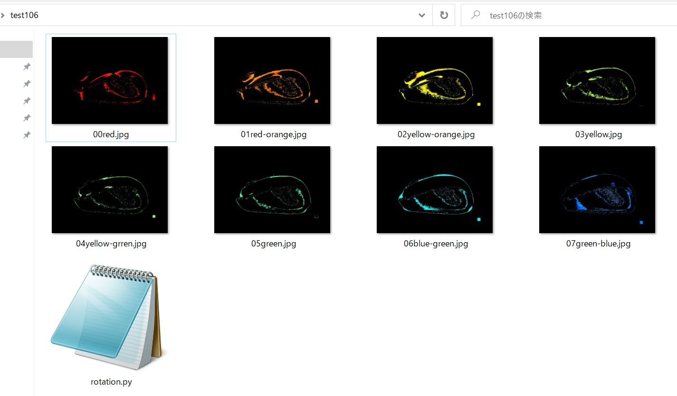This screenshot has width=677, height=396.
Task: Select the 06blue-green.jpg thumbnail image
Action: point(435,189)
